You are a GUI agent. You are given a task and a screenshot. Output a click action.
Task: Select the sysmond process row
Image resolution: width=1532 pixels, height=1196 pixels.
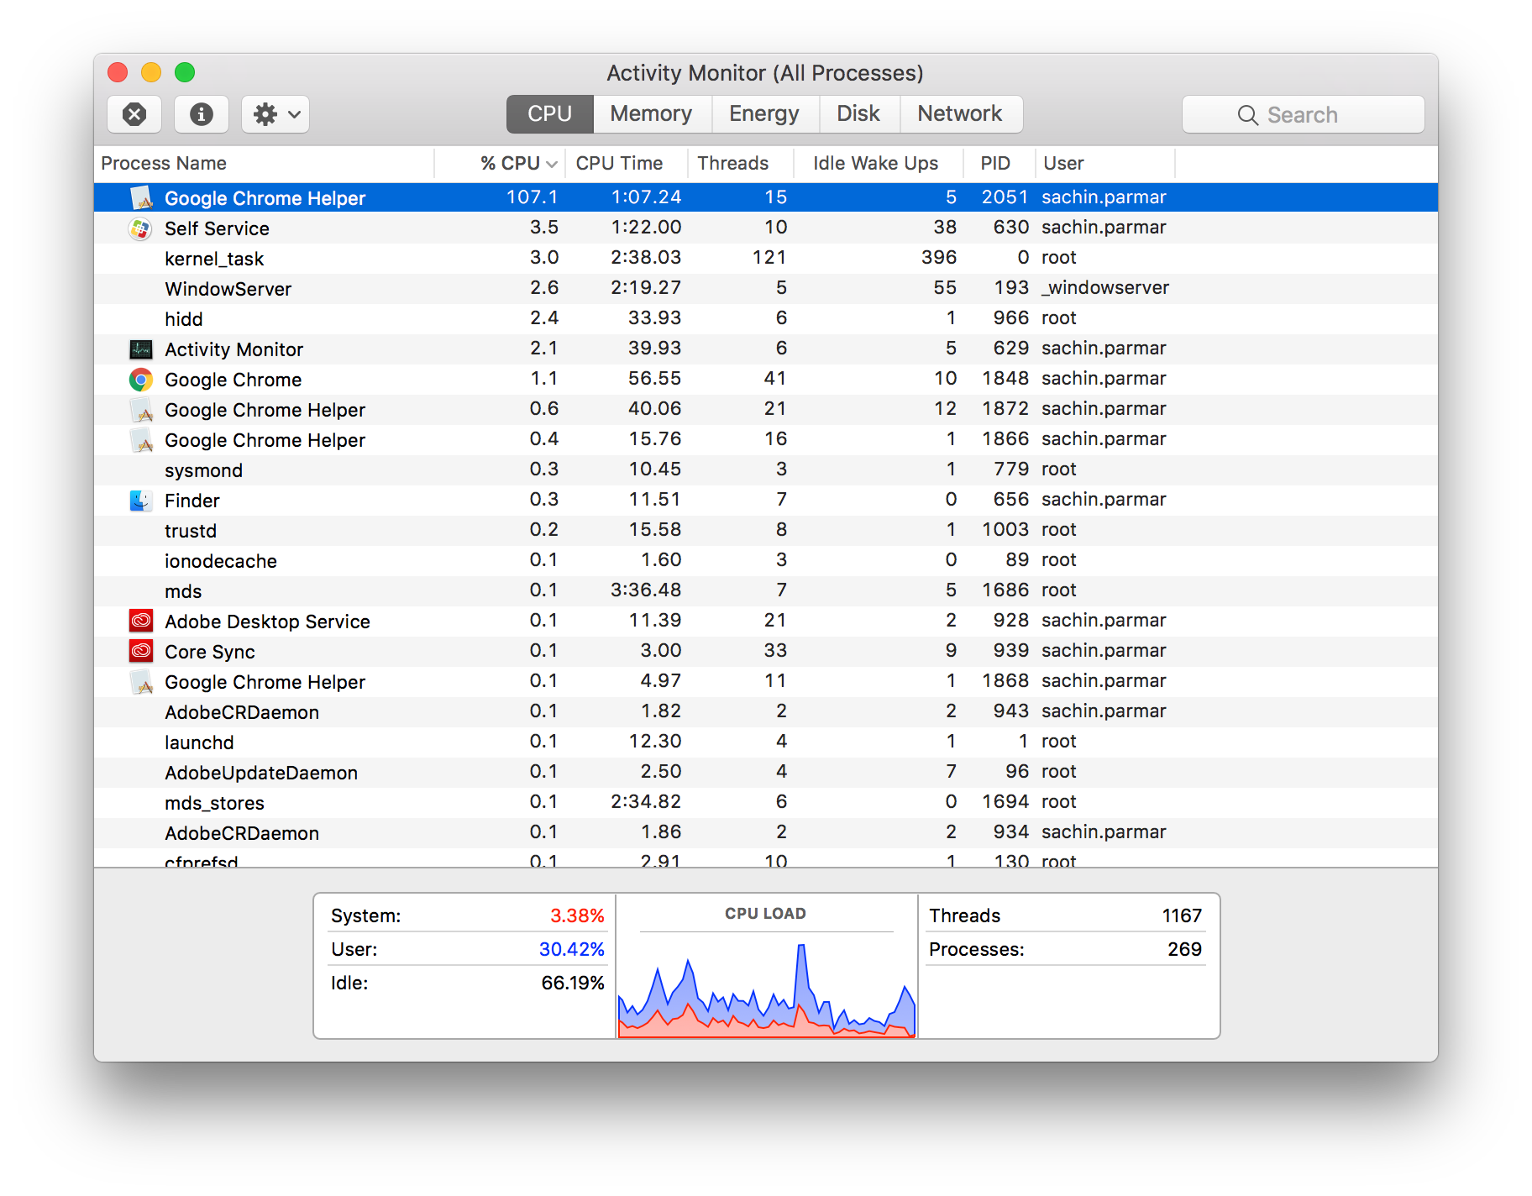[766, 470]
